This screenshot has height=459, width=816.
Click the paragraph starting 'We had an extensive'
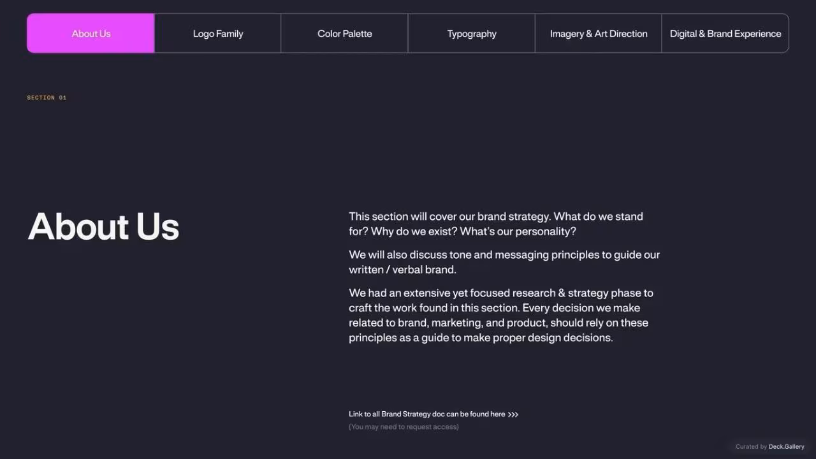tap(501, 316)
